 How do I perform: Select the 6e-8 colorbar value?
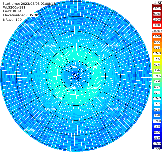point(157,110)
